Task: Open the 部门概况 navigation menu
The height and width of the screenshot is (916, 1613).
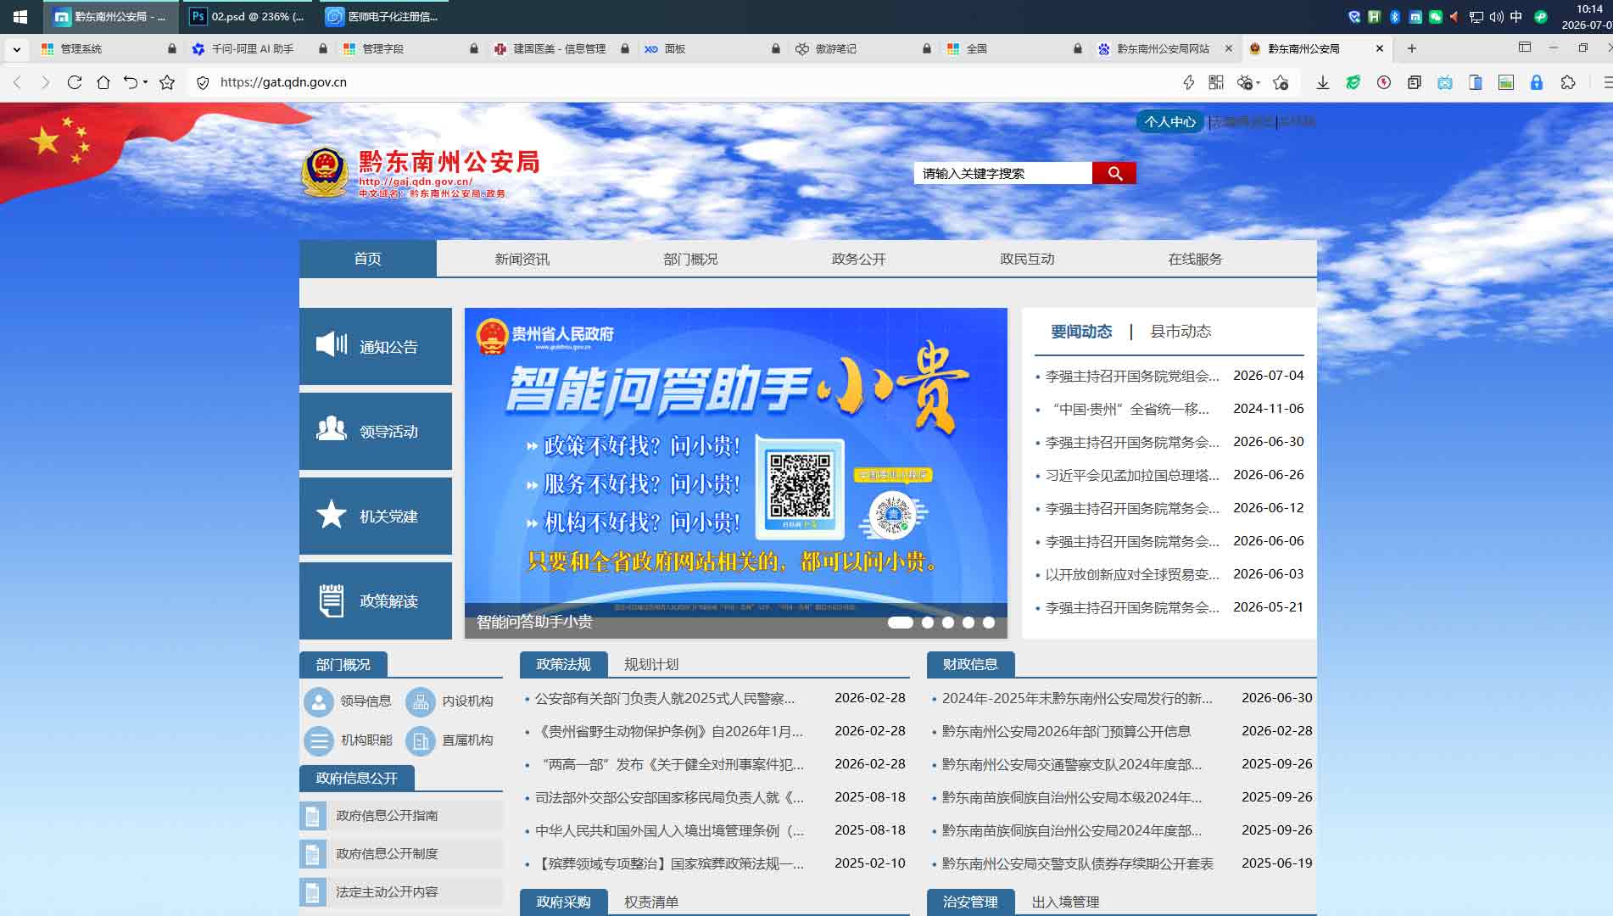Action: click(x=690, y=259)
